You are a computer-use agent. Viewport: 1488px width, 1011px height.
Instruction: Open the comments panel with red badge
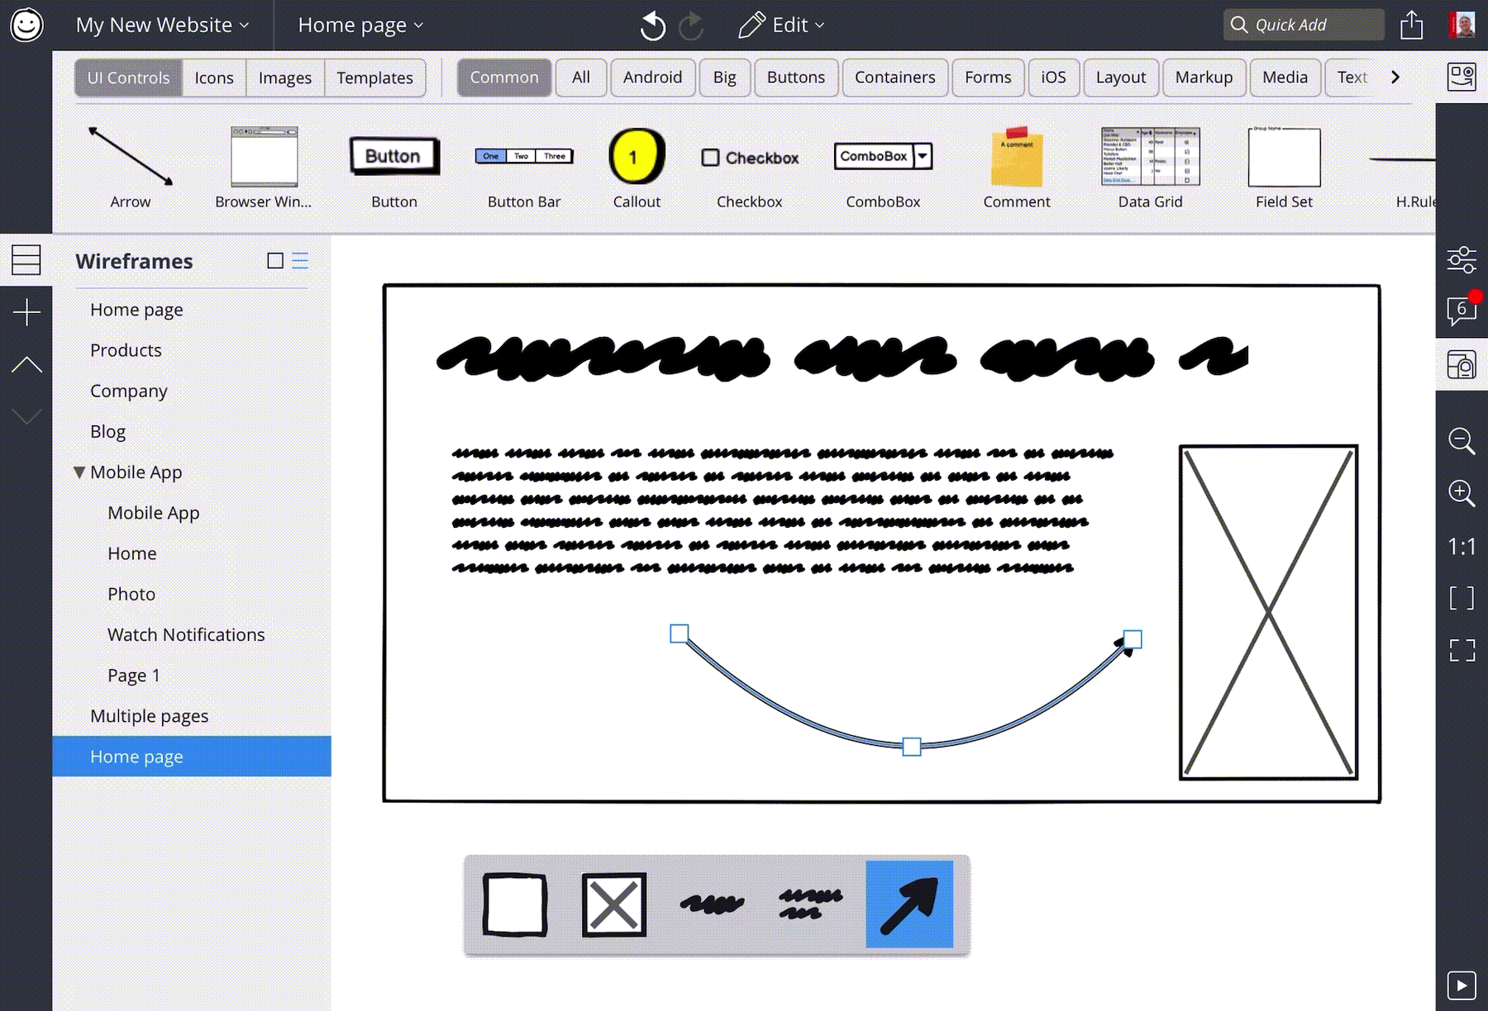pyautogui.click(x=1462, y=311)
